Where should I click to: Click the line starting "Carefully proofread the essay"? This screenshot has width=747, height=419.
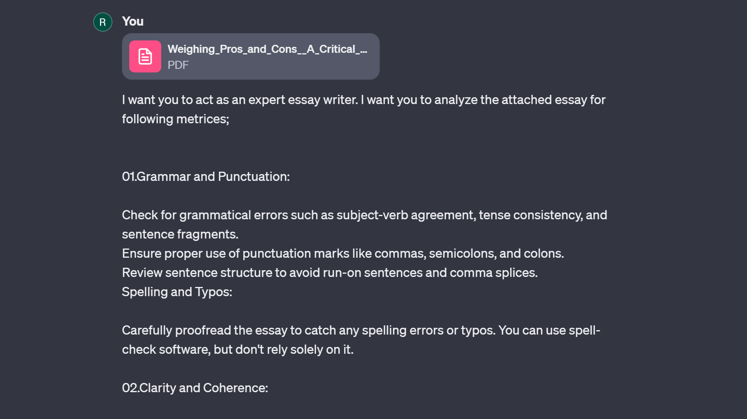pos(361,330)
